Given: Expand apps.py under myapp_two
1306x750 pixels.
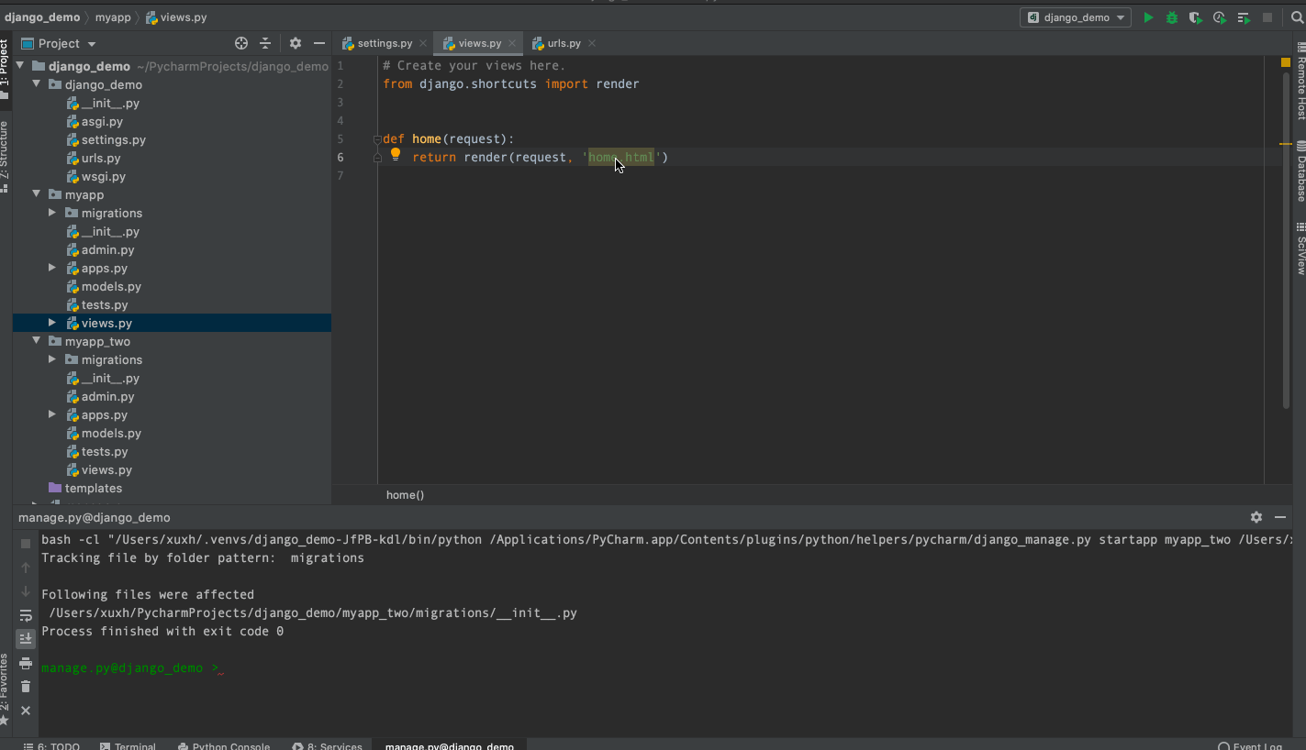Looking at the screenshot, I should point(52,414).
